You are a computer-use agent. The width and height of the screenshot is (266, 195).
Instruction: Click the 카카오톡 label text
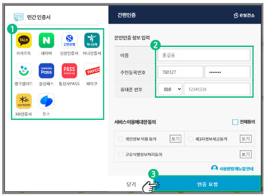(24, 53)
